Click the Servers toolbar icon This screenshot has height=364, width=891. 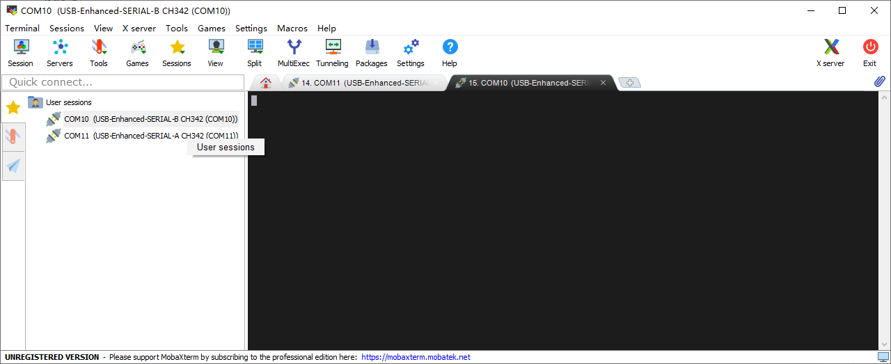tap(60, 53)
